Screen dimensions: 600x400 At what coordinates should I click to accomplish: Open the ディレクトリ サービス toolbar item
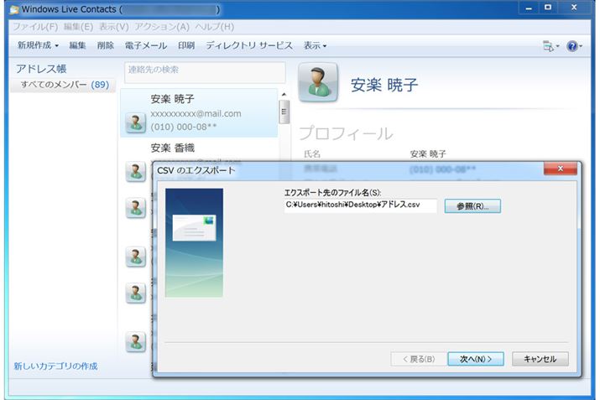tap(249, 45)
